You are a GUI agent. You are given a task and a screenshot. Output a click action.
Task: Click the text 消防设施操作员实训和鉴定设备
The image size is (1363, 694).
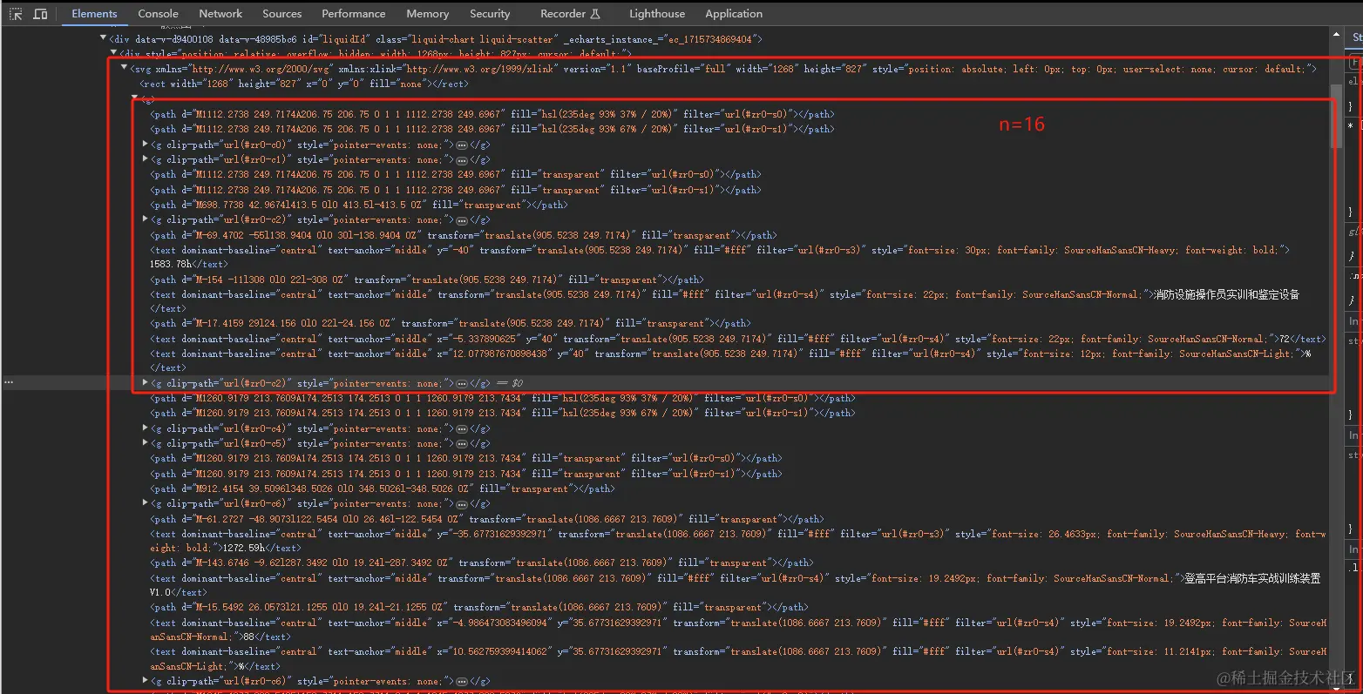coord(1227,294)
